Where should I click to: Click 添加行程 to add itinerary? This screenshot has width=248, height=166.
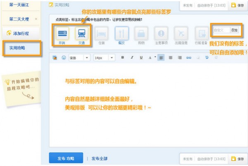[21, 33]
